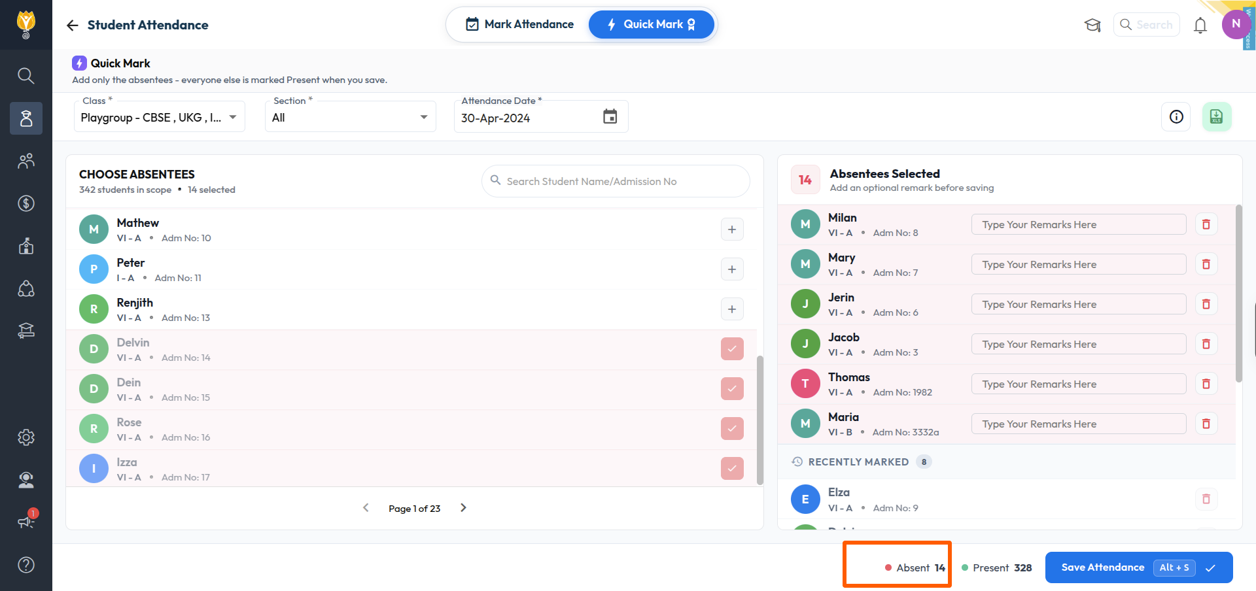
Task: Open the school building module in sidebar
Action: pos(26,246)
